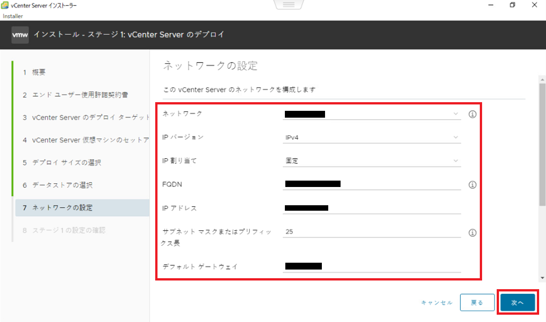The image size is (546, 322).
Task: Click the vCenter Server installer title bar icon
Action: pyautogui.click(x=5, y=5)
